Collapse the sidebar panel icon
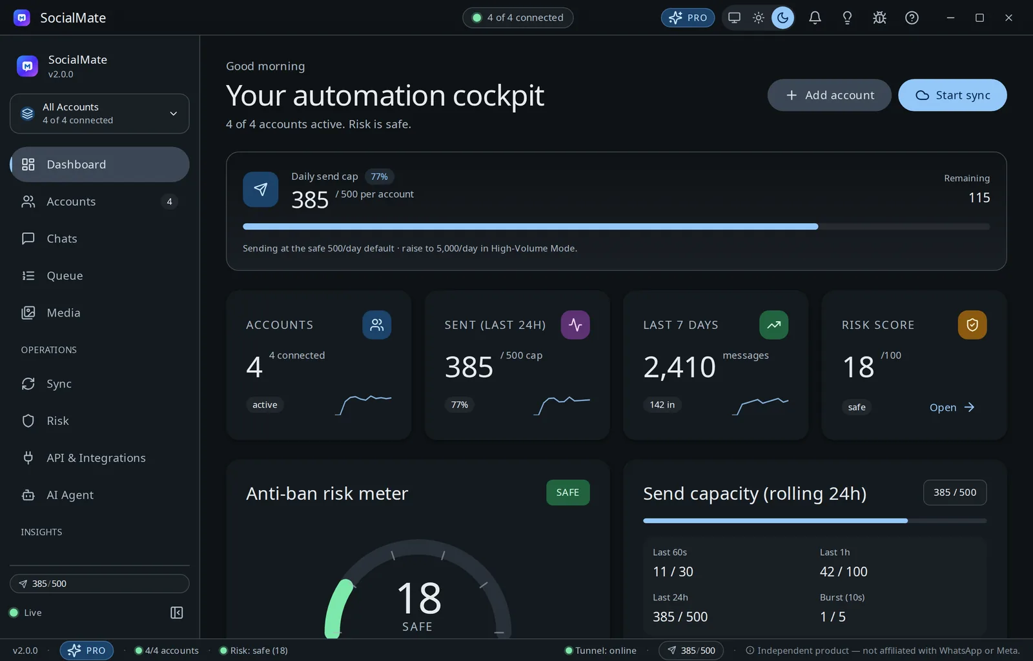This screenshot has height=661, width=1033. coord(176,613)
